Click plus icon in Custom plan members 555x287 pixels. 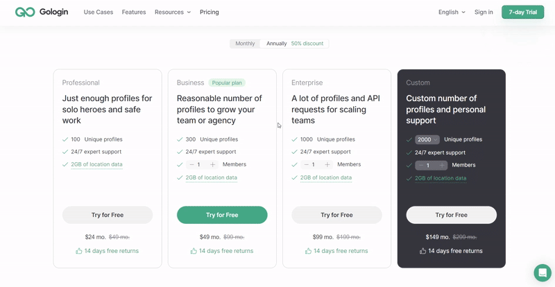[442, 165]
